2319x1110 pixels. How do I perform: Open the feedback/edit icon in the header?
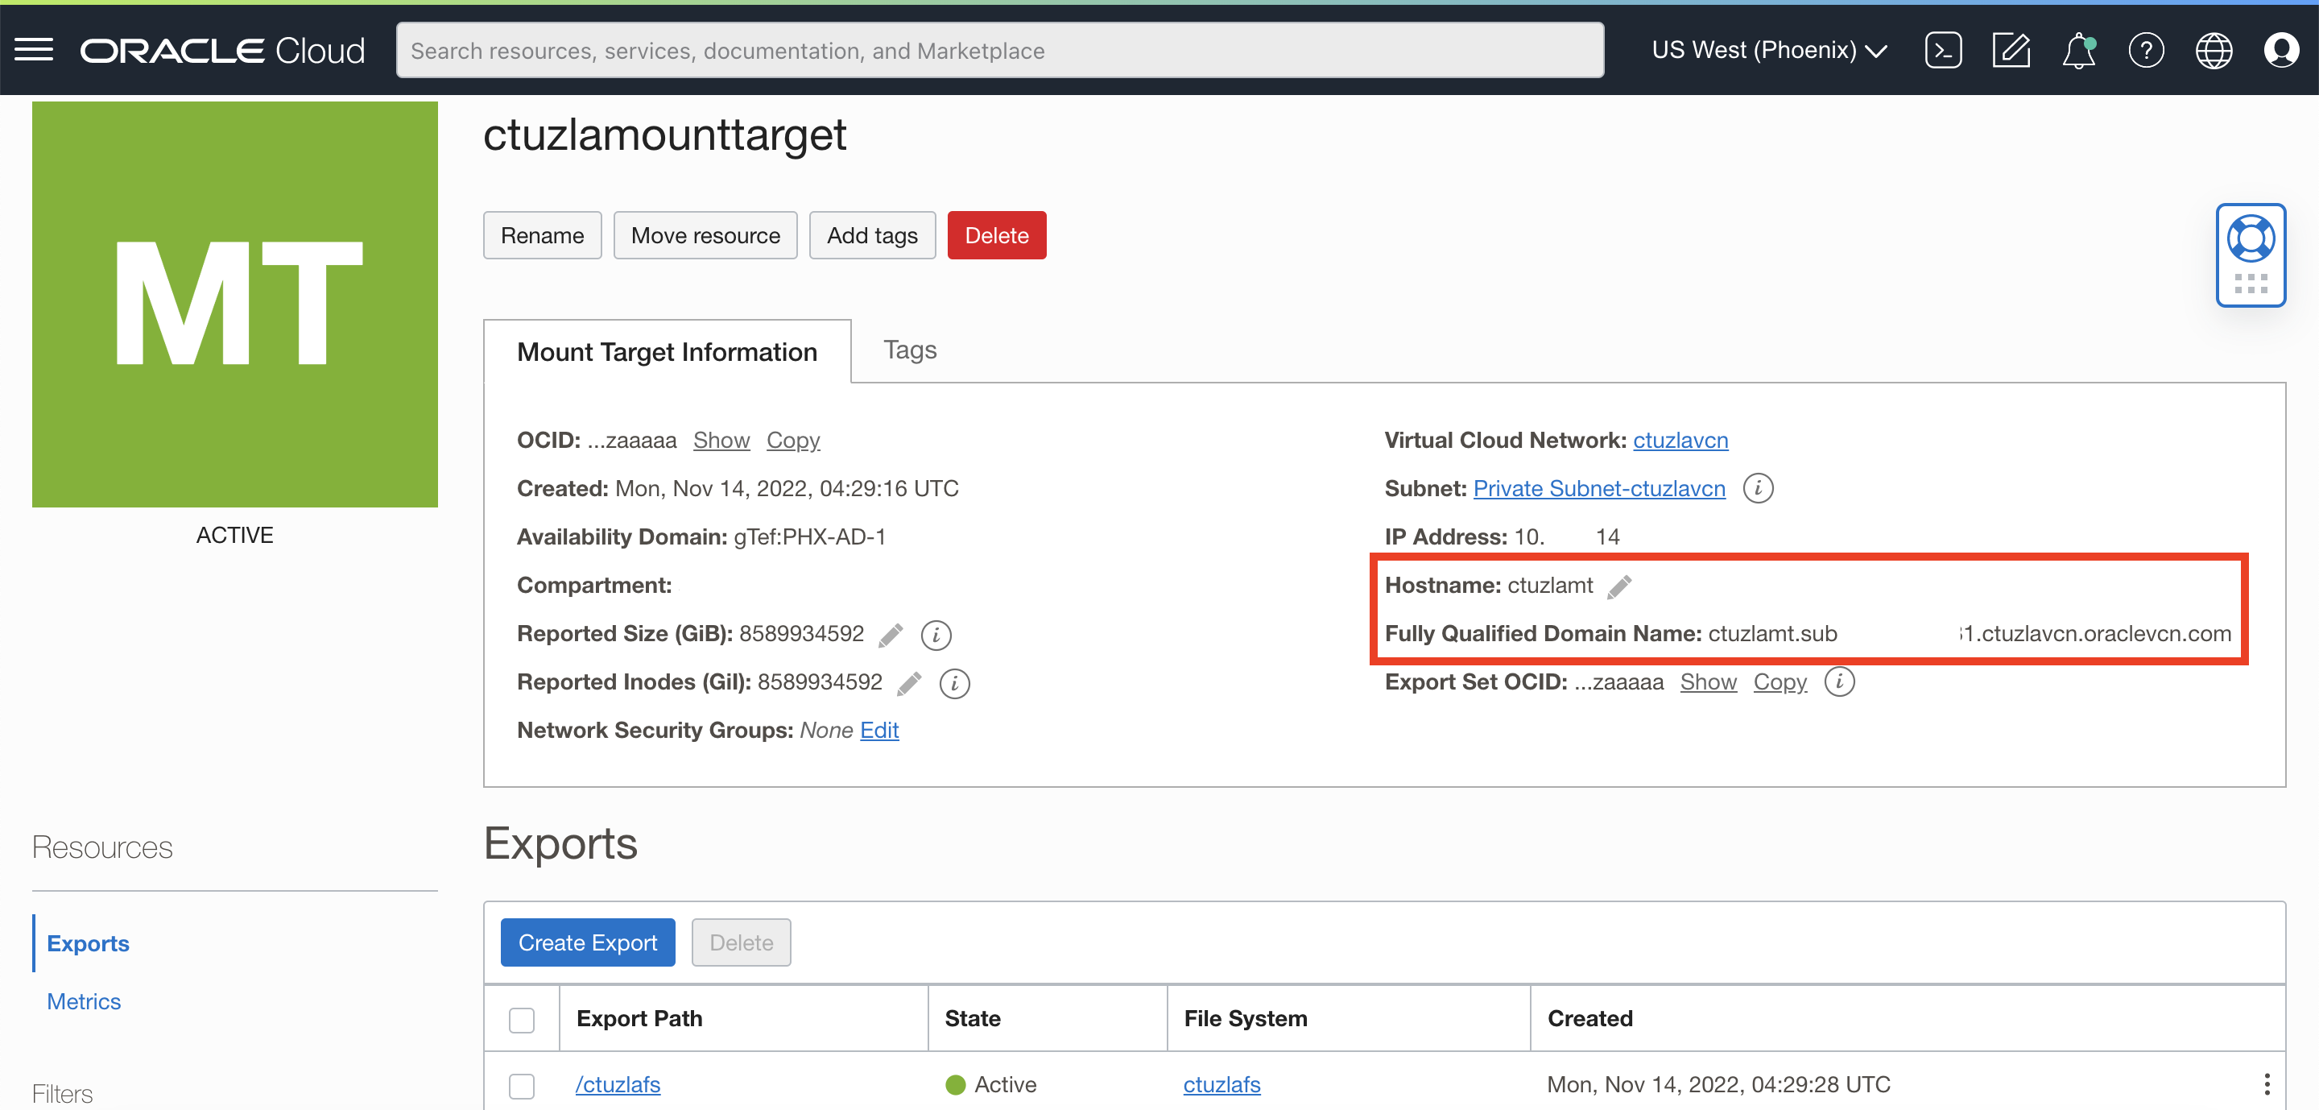[x=2011, y=49]
